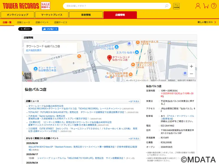Image resolution: width=219 pixels, height=164 pixels.
Task: Open the マーケットプレイス tab
Action: point(52,15)
